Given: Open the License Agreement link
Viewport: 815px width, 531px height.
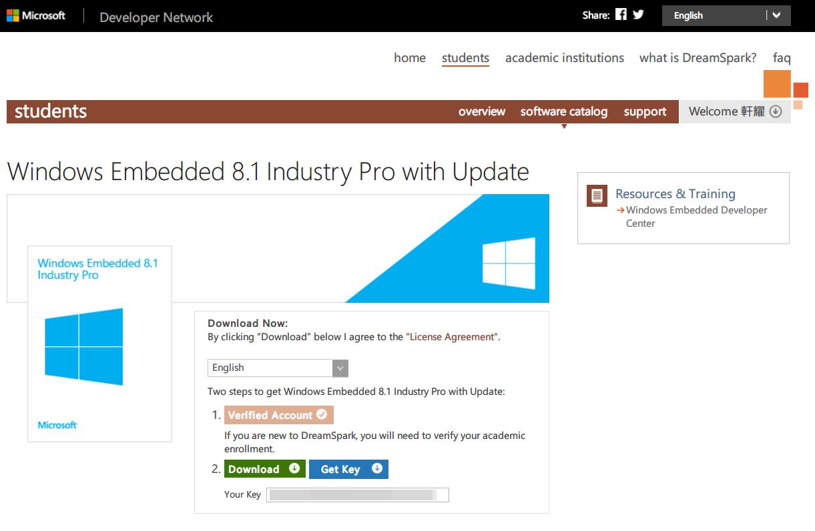Looking at the screenshot, I should click(x=452, y=337).
